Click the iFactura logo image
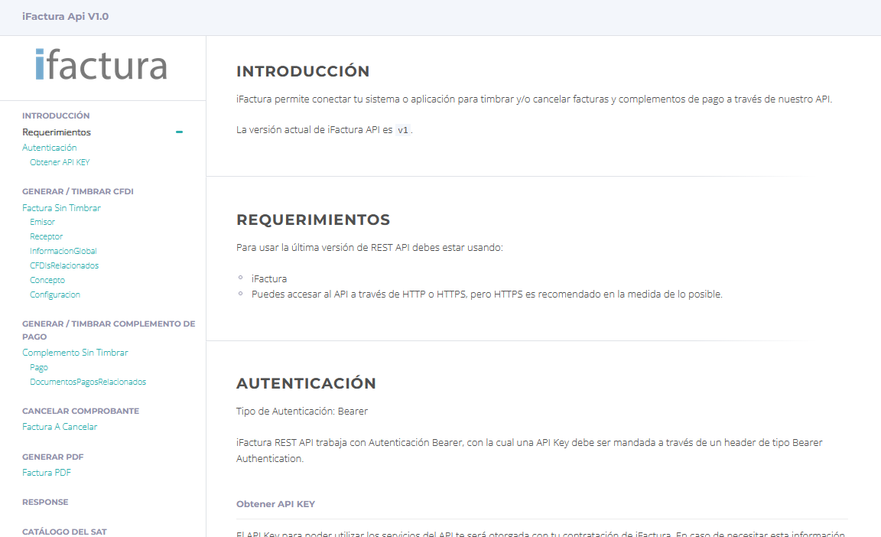 pyautogui.click(x=101, y=65)
